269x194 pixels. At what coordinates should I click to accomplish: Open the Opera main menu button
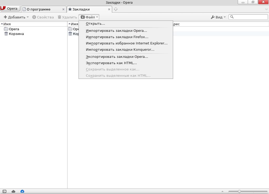point(10,8)
